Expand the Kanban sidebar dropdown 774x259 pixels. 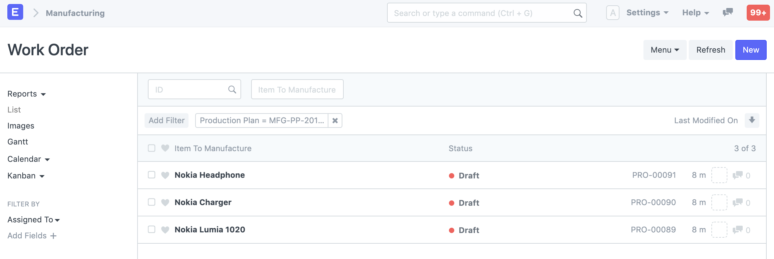coord(26,176)
